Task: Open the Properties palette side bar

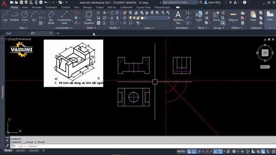Action: point(3,92)
